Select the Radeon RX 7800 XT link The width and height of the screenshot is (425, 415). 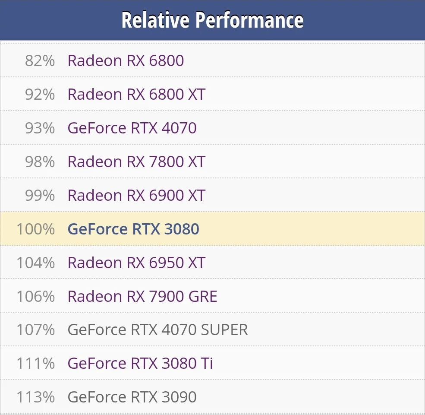coord(136,162)
